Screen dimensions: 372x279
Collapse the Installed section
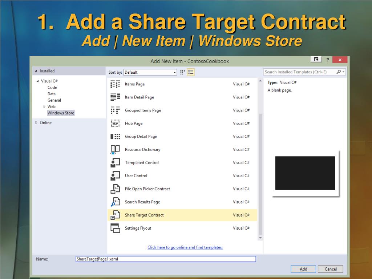point(36,71)
